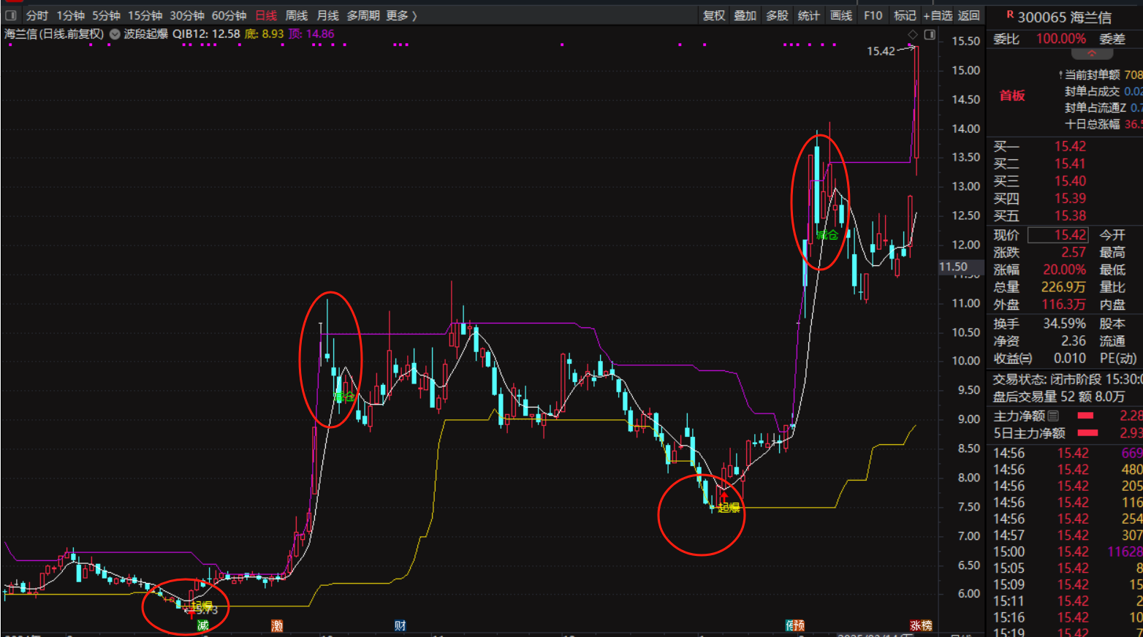Select the 60分钟 period tab
Screen dimensions: 1143x637
click(229, 15)
